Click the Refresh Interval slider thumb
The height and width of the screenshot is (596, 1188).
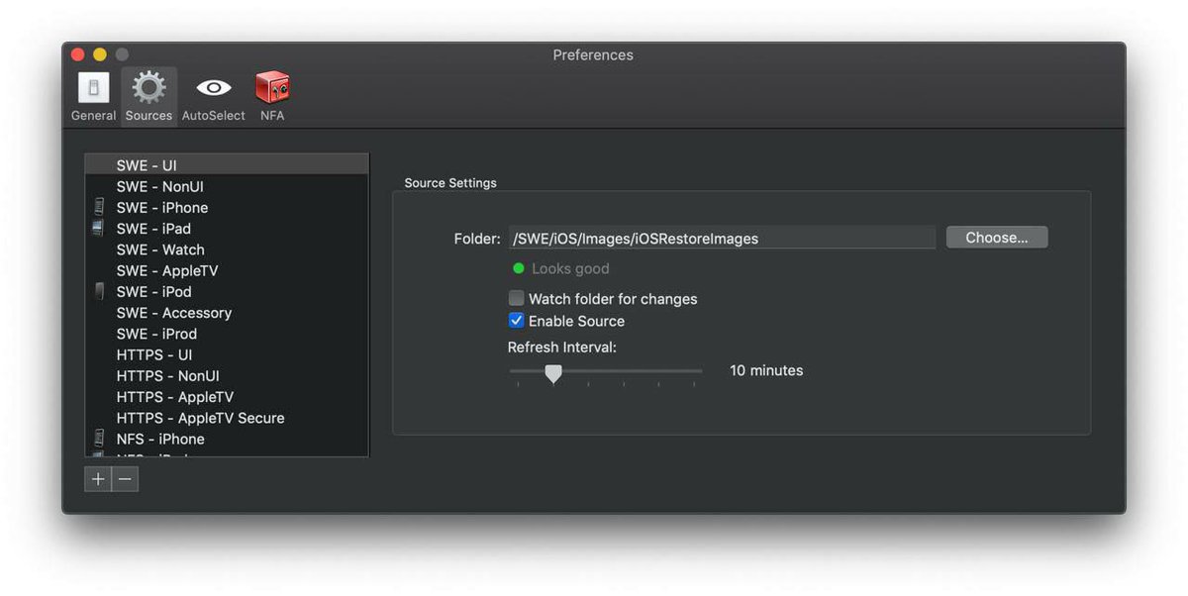point(553,373)
